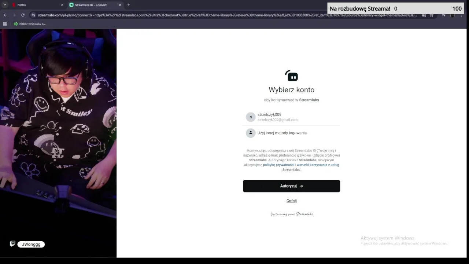469x264 pixels.
Task: Click the Wybierz konto heading
Action: [291, 90]
